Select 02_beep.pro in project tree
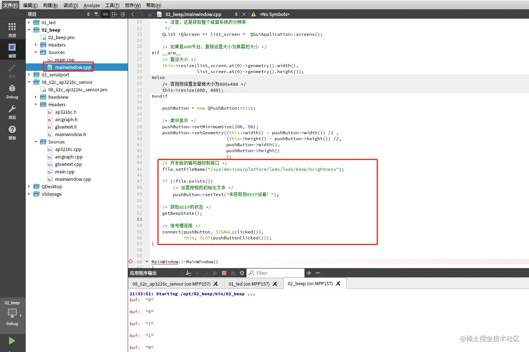Screen dimensions: 529x352 [61, 37]
